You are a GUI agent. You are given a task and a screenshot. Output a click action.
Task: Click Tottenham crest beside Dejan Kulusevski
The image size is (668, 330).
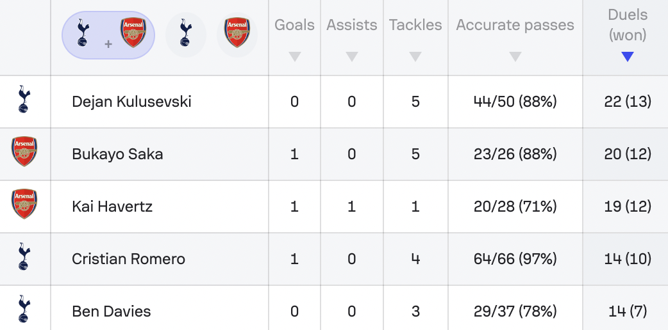point(25,99)
